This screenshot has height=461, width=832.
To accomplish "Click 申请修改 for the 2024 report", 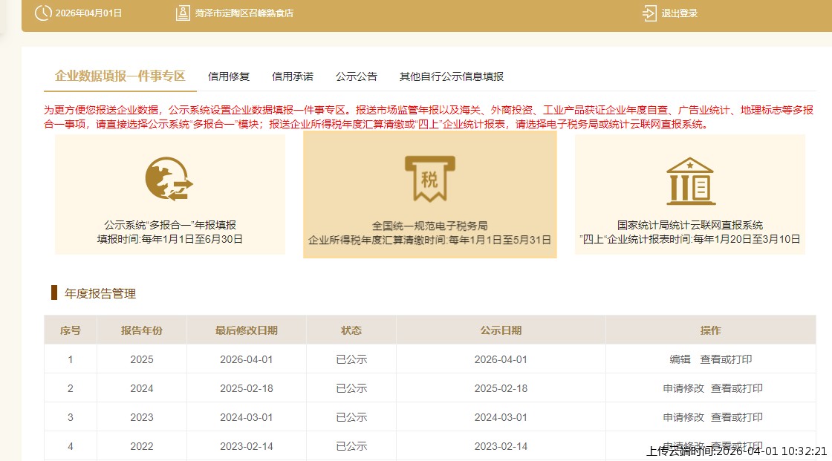I will 683,388.
